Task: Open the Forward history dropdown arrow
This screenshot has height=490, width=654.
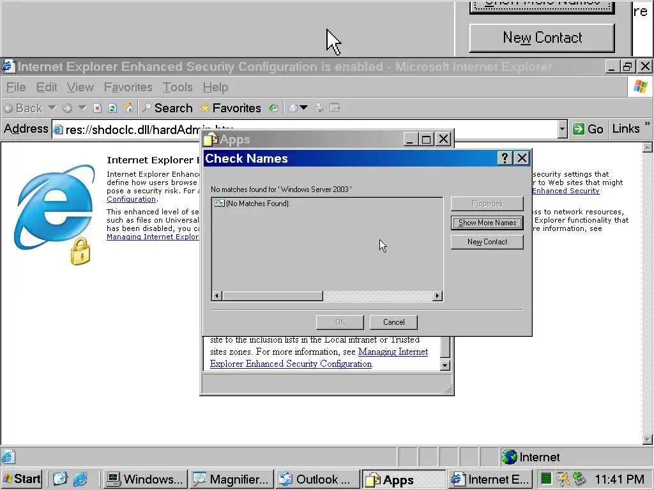Action: pos(82,108)
